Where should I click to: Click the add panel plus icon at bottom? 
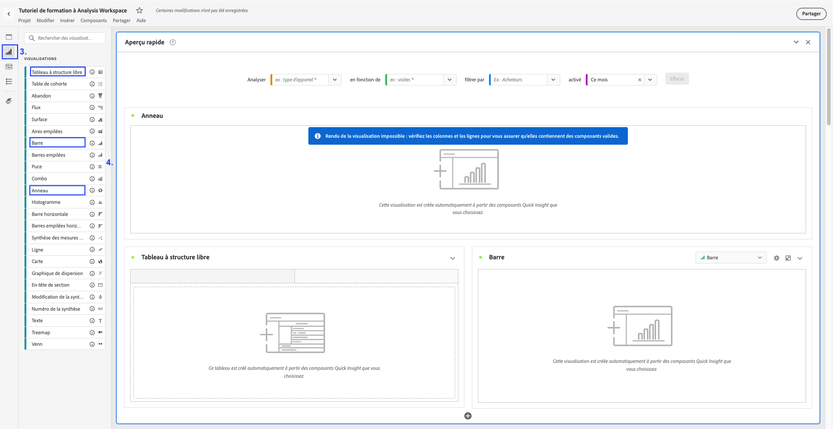coord(468,416)
